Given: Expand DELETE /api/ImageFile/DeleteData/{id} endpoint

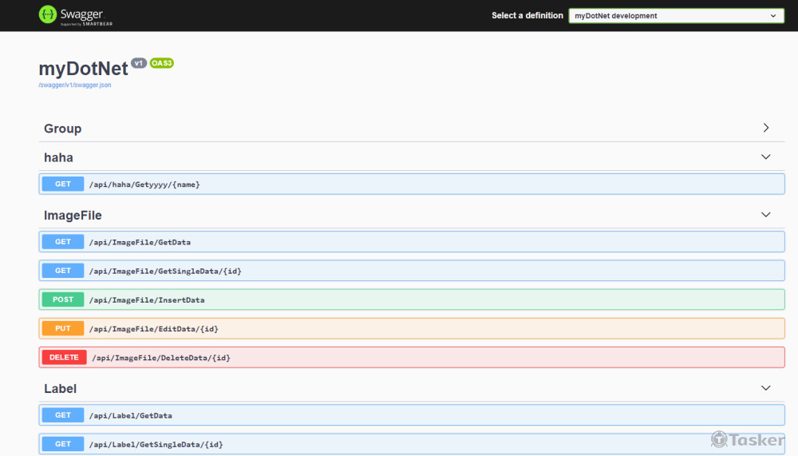Looking at the screenshot, I should point(160,357).
